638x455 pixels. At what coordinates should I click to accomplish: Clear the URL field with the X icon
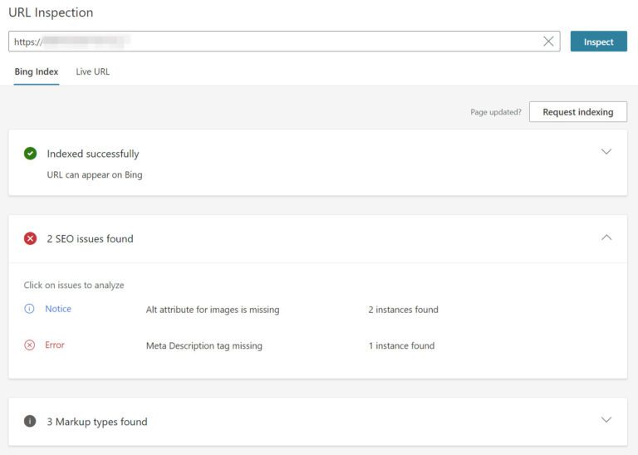tap(548, 42)
